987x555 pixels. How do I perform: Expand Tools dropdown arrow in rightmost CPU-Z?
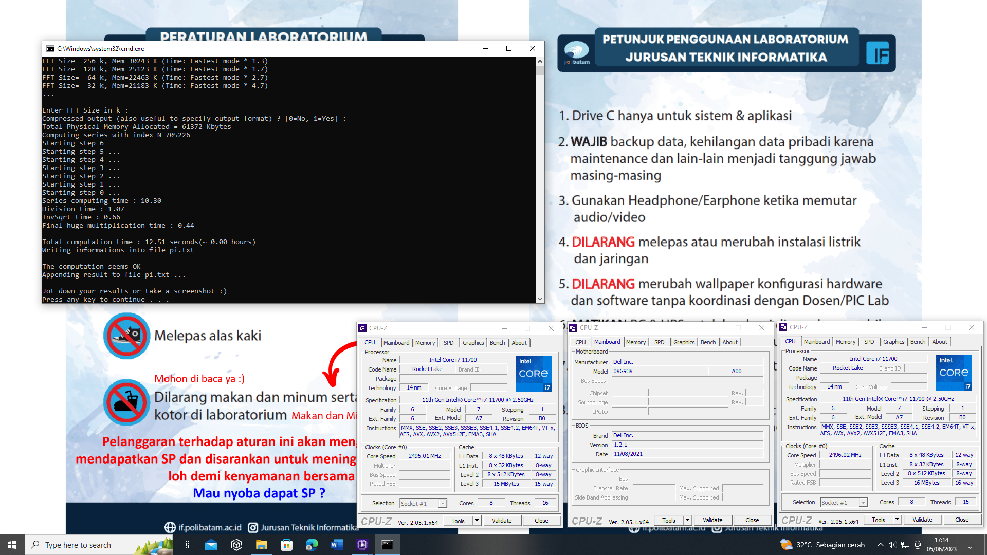[x=897, y=520]
